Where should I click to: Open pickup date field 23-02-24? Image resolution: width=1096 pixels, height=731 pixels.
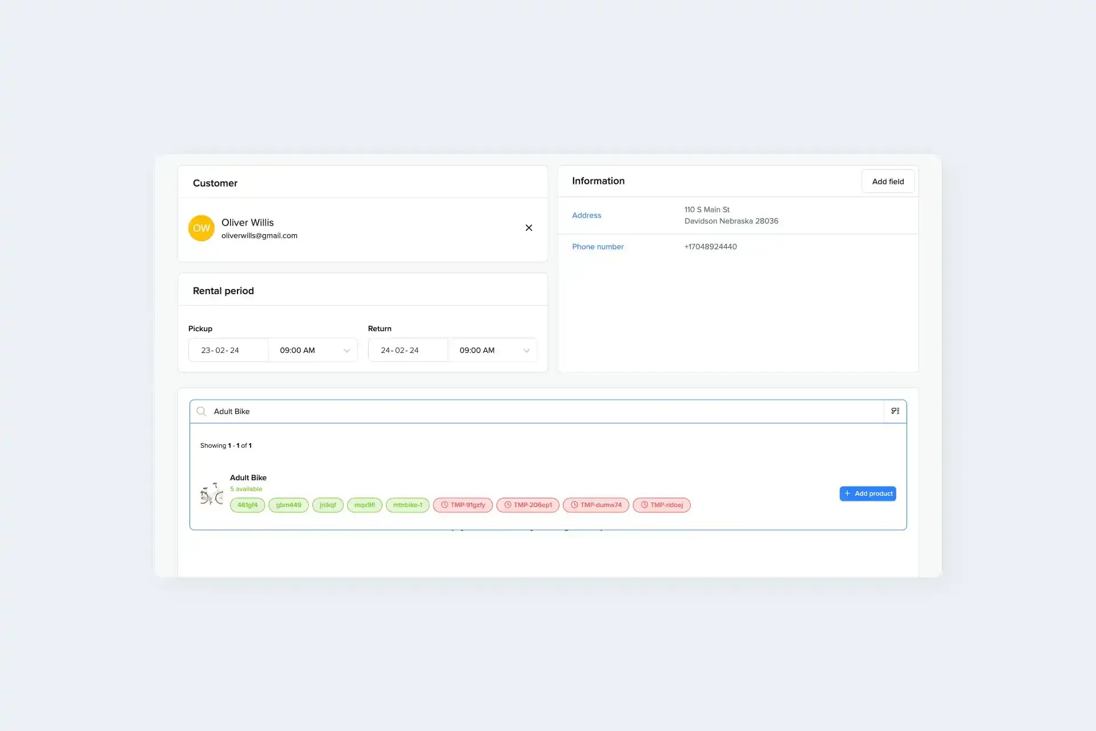(x=228, y=350)
